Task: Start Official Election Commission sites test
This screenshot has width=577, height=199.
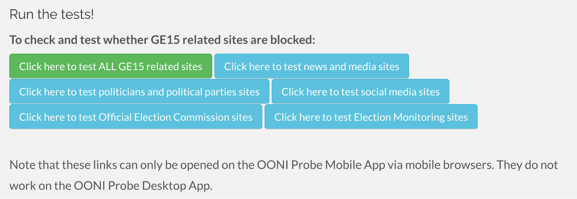Action: point(136,117)
